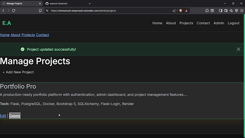Click the tech stack line starting 'Tech: Flask'
245x138 pixels.
(x=67, y=104)
